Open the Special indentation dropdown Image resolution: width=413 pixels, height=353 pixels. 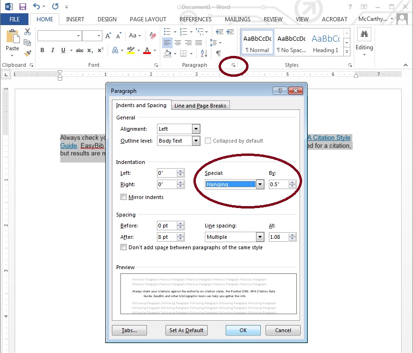tap(260, 184)
